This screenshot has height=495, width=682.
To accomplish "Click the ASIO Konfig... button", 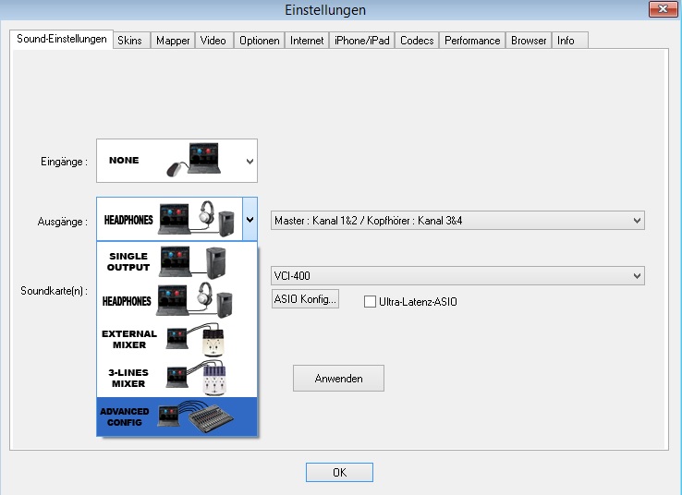I will pyautogui.click(x=306, y=299).
